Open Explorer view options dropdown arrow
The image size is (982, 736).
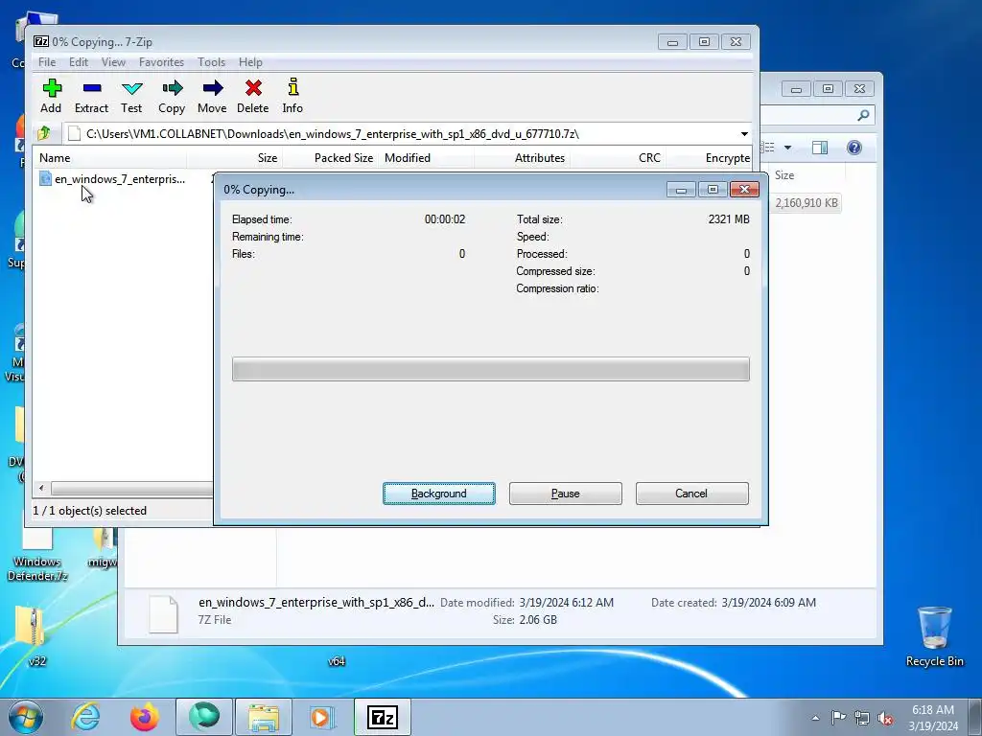(x=788, y=148)
